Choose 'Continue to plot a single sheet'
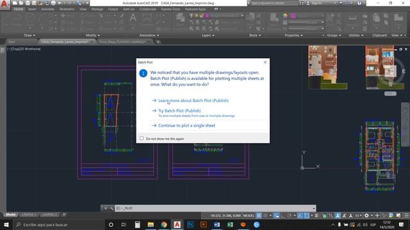 [x=208, y=125]
